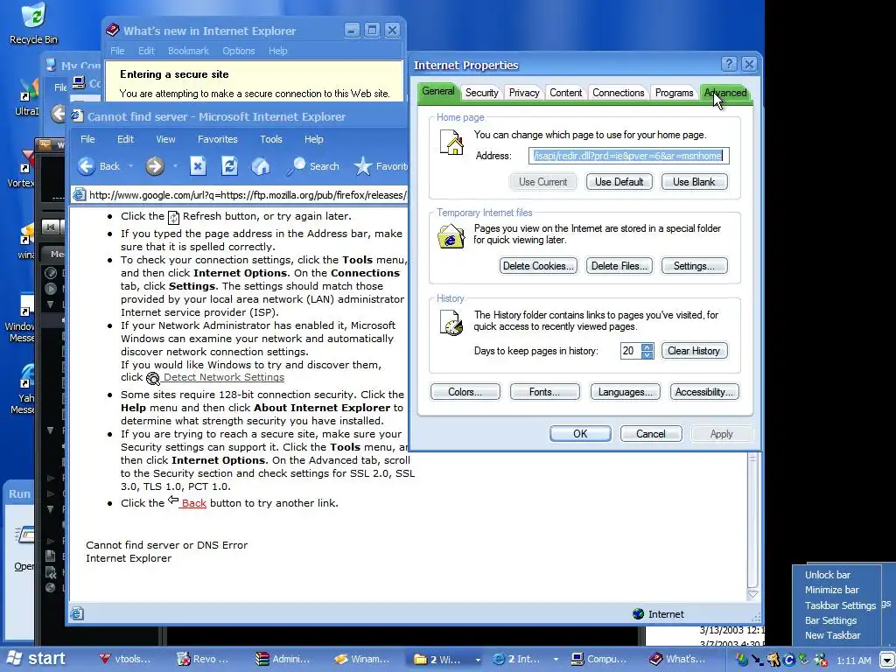
Task: Open the Fonts dialog button
Action: (x=544, y=392)
